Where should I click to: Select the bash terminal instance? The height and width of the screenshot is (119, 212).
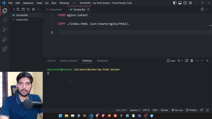[171, 61]
